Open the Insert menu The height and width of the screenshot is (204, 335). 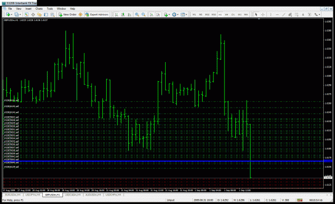[28, 9]
